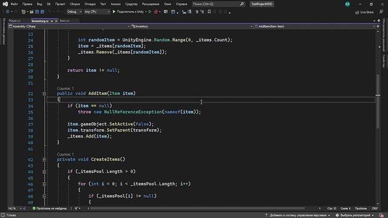Click the feedback icon beside Live Share
The width and height of the screenshot is (388, 218).
click(x=381, y=12)
